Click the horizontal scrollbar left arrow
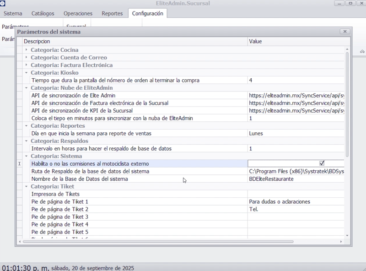Image resolution: width=366 pixels, height=271 pixels. (x=19, y=241)
